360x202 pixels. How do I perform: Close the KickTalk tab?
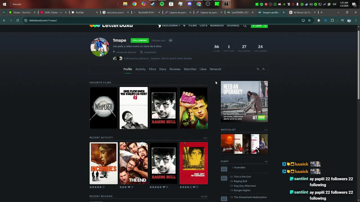pos(97,12)
